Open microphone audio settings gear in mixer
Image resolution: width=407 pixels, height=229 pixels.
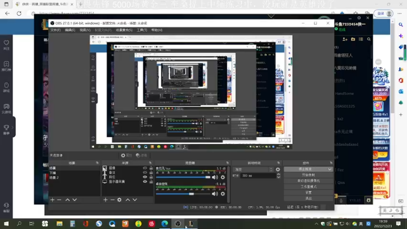223,177
